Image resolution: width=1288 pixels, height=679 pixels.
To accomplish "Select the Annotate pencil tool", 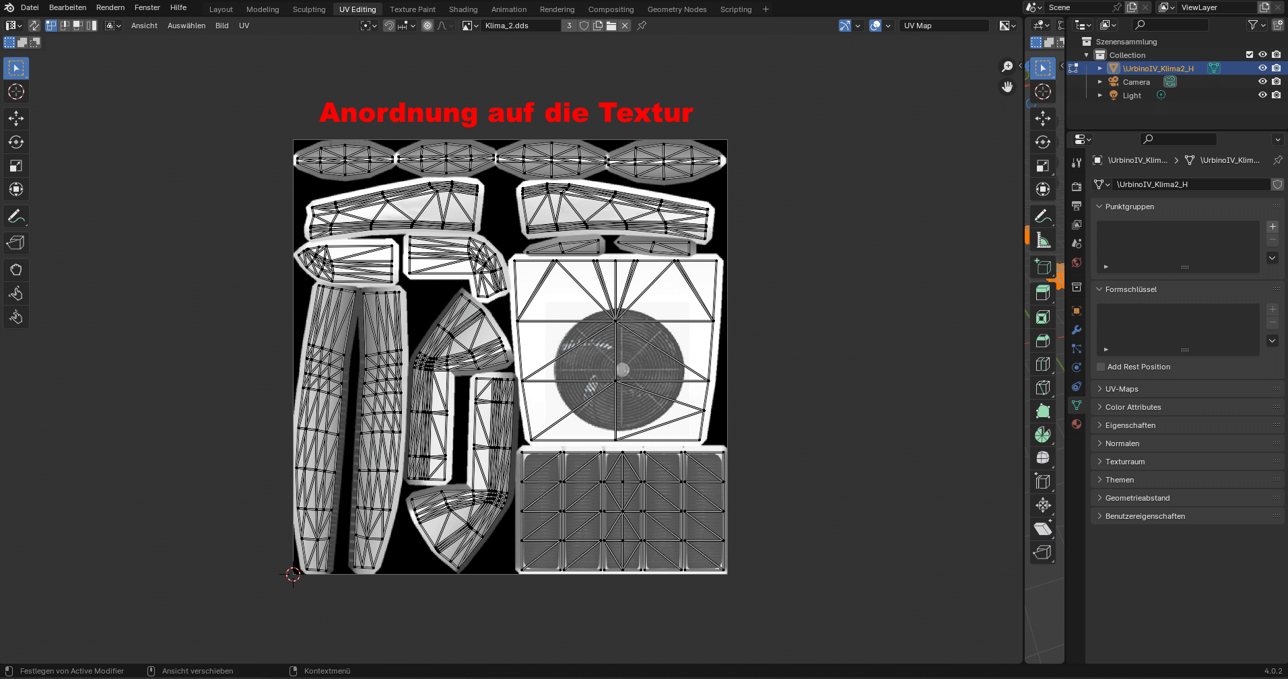I will coord(16,217).
